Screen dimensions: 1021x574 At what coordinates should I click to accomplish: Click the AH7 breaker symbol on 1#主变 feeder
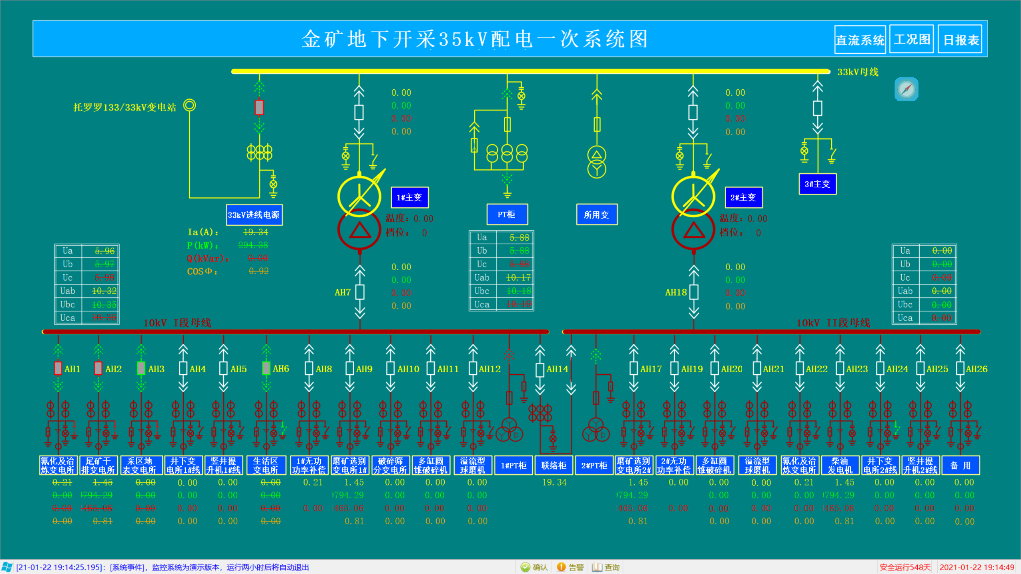coord(359,292)
